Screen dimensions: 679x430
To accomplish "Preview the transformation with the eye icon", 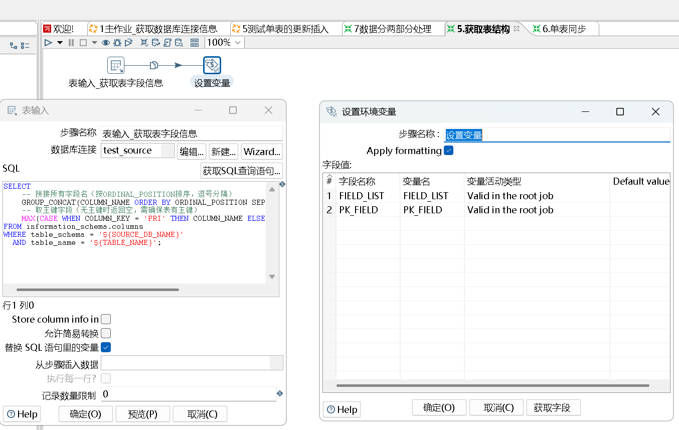I will (106, 43).
